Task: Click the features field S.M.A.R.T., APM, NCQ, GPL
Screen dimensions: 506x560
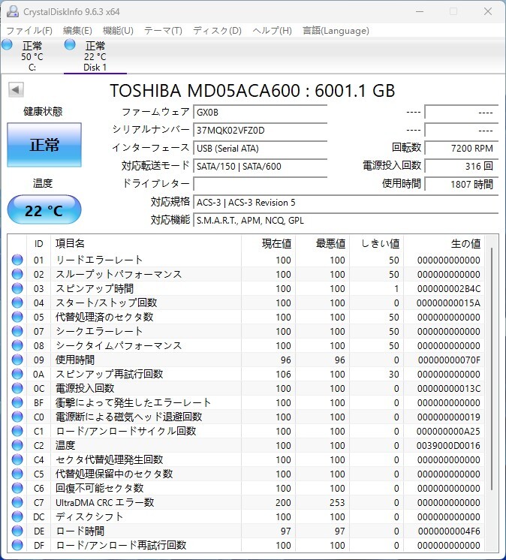Action: click(x=345, y=220)
